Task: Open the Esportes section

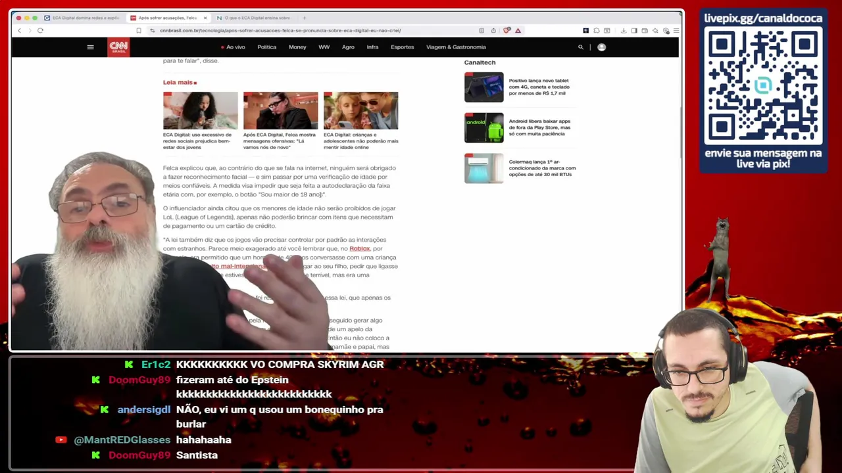Action: (x=402, y=47)
